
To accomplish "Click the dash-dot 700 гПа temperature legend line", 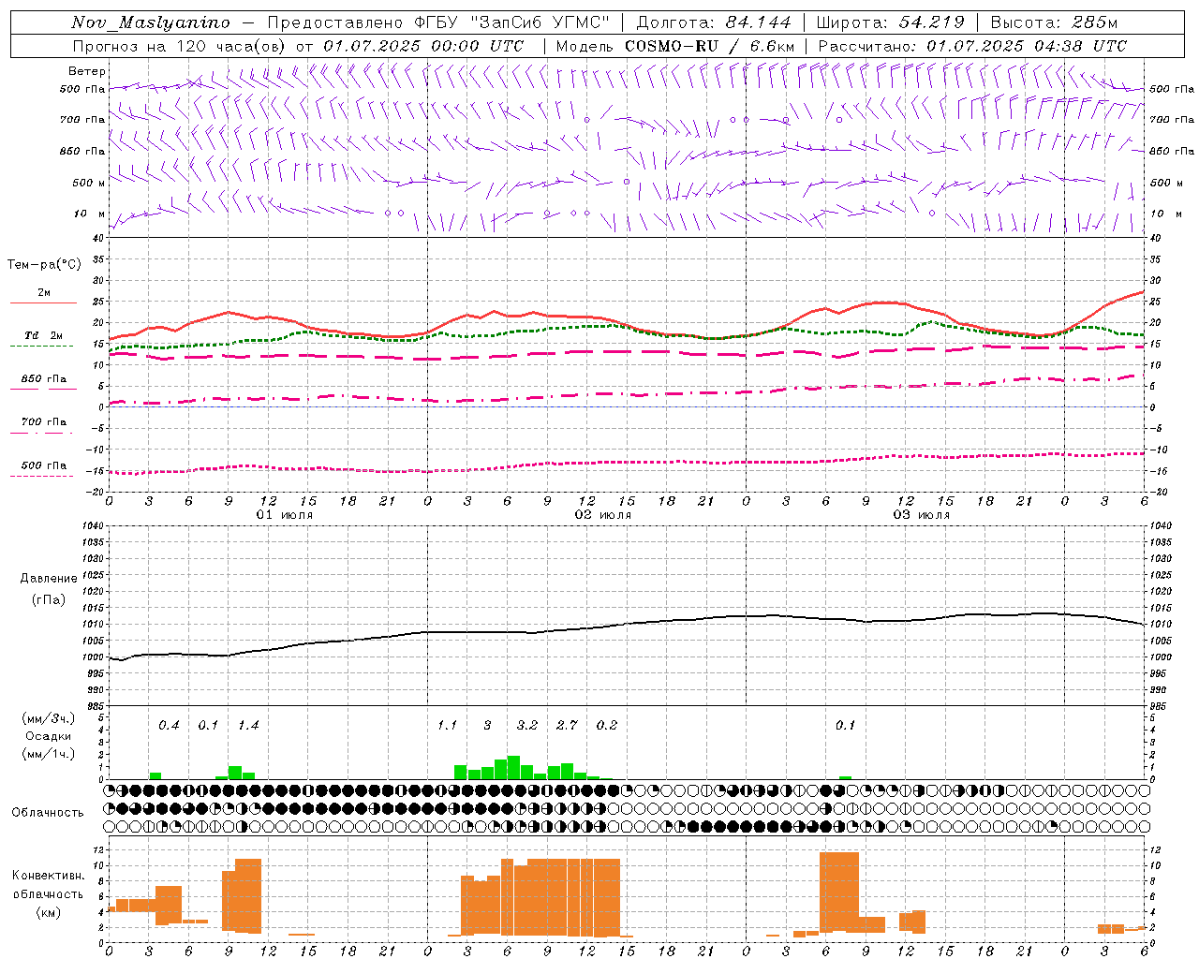I will click(43, 434).
